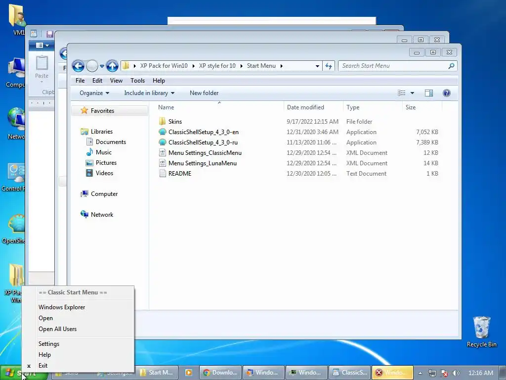Open the OpenShell desktop icon

(13, 229)
